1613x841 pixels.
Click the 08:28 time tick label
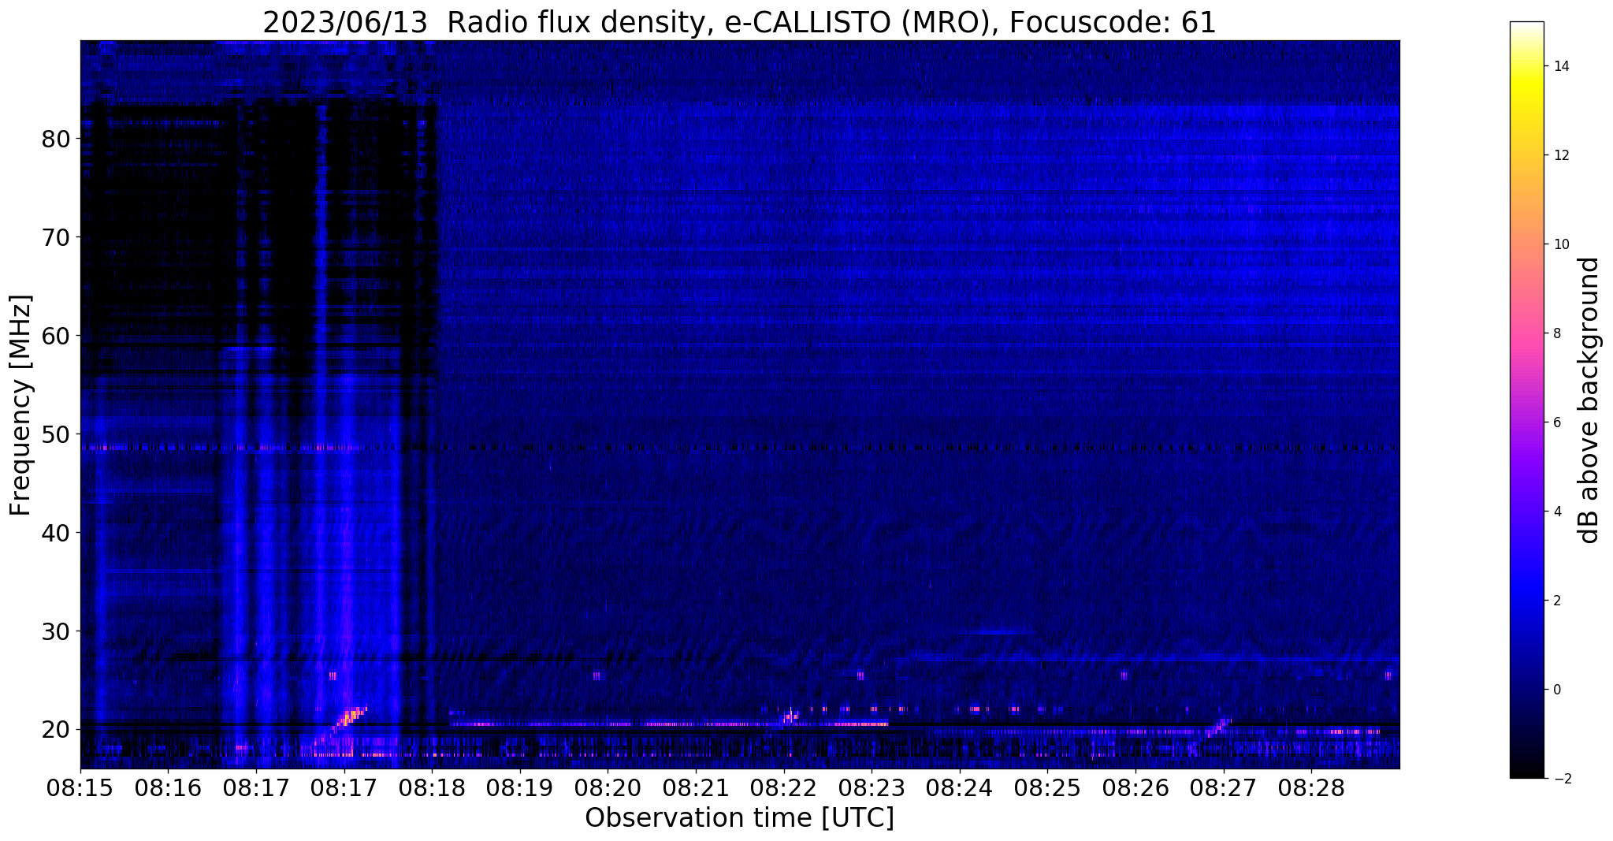tap(1311, 789)
